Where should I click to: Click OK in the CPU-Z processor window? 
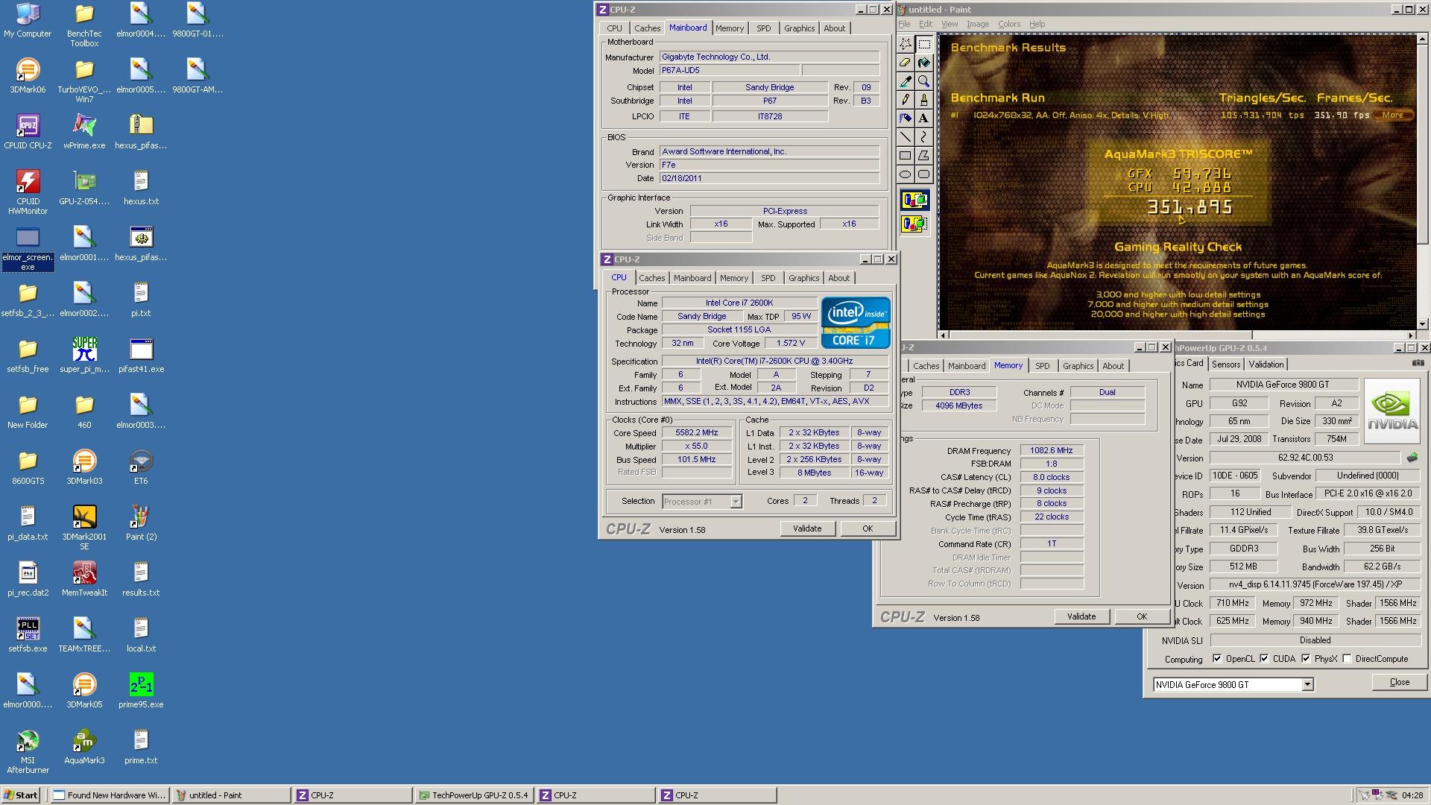[x=868, y=528]
